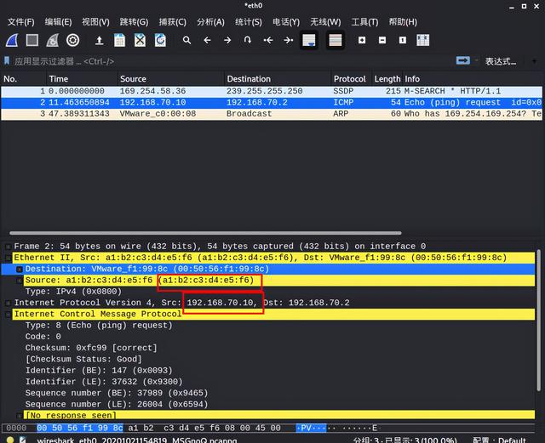
Task: Open the 编辑(E) menu
Action: (x=59, y=22)
